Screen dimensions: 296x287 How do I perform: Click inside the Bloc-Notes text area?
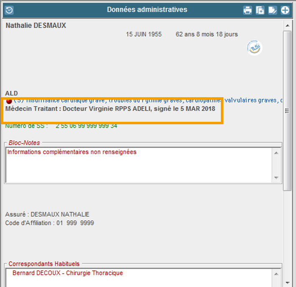[x=138, y=165]
